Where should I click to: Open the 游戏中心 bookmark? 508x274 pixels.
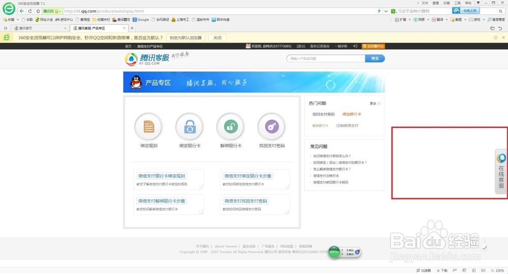tap(64, 20)
